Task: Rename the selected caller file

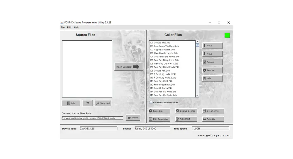Action: 213,62
